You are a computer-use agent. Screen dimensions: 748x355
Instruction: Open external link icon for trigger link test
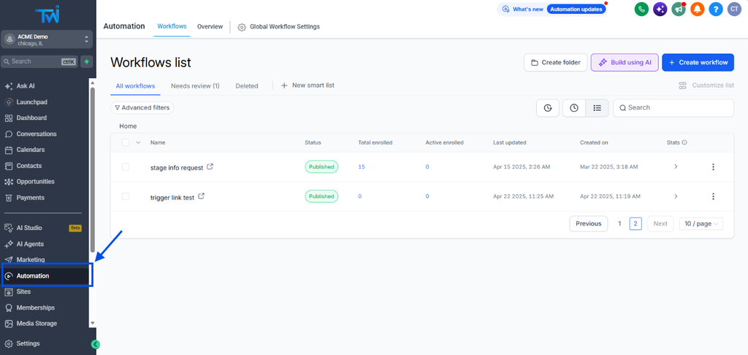[x=202, y=196]
